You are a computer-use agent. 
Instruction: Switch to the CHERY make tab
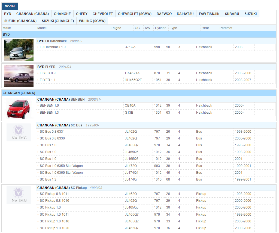82,14
